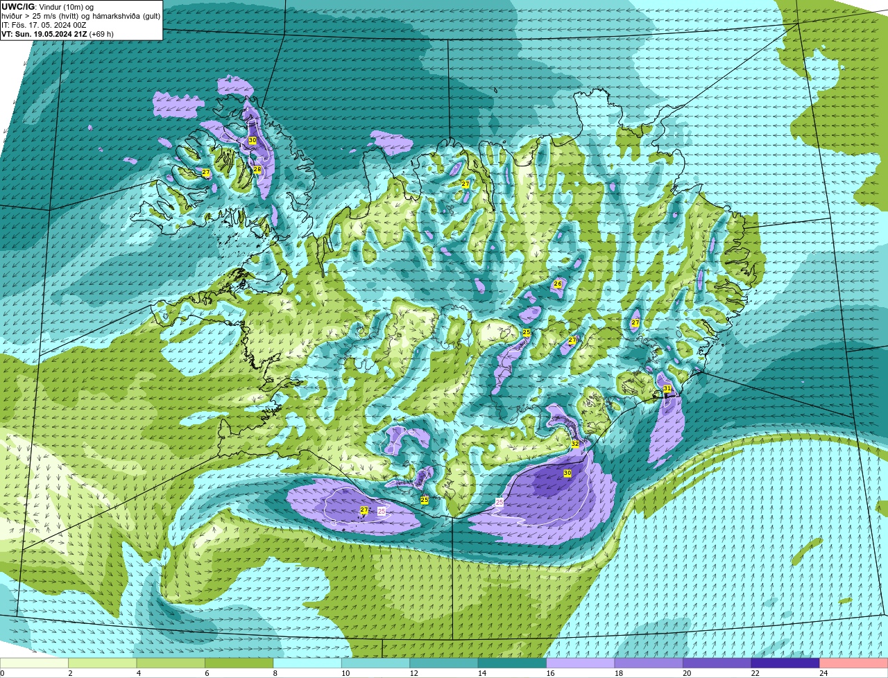Screen dimensions: 888x678
Task: Click the legend tick label '16'
Action: (x=549, y=673)
